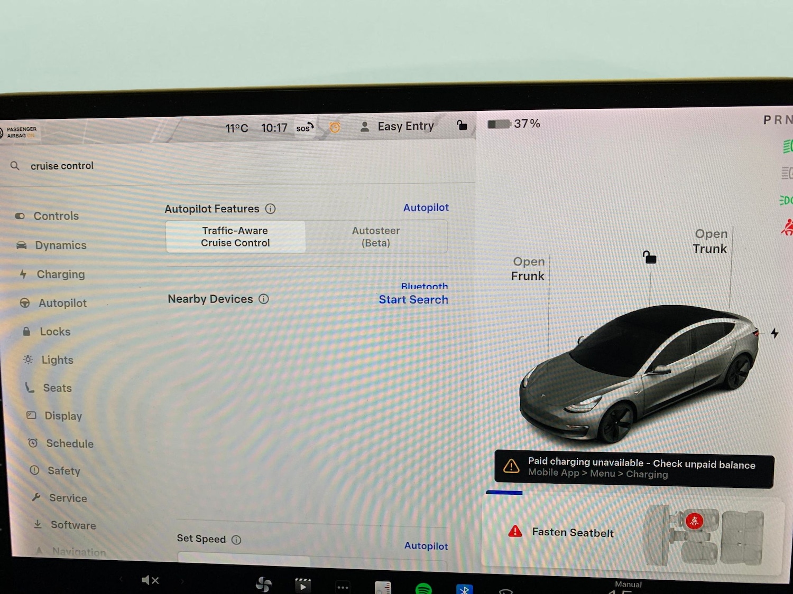
Task: Click the blue charging progress bar
Action: 504,493
